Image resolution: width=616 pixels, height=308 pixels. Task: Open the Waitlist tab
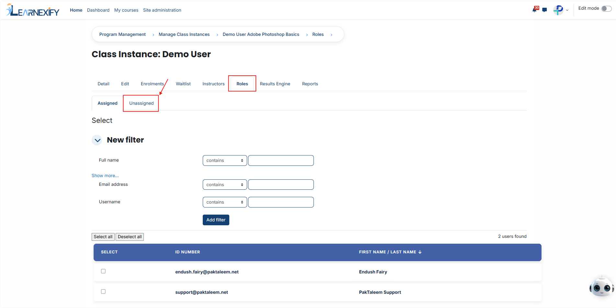183,84
